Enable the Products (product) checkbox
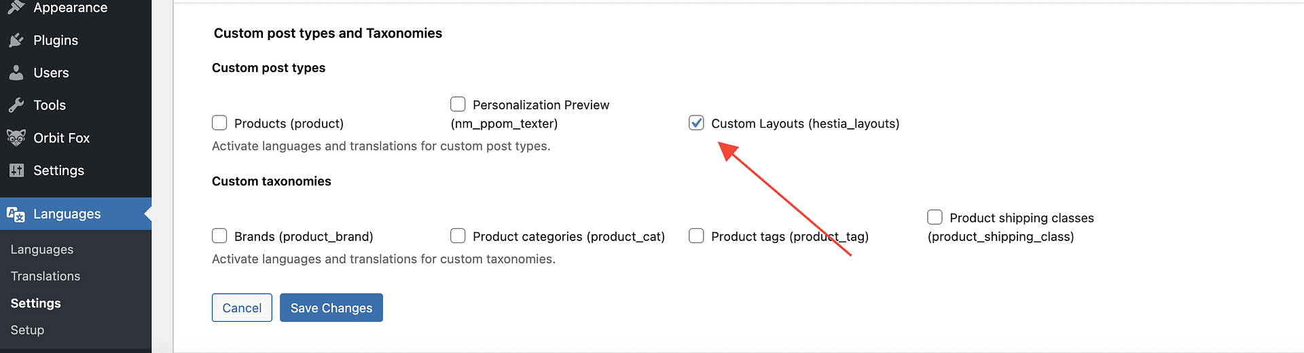This screenshot has height=353, width=1304. click(219, 123)
